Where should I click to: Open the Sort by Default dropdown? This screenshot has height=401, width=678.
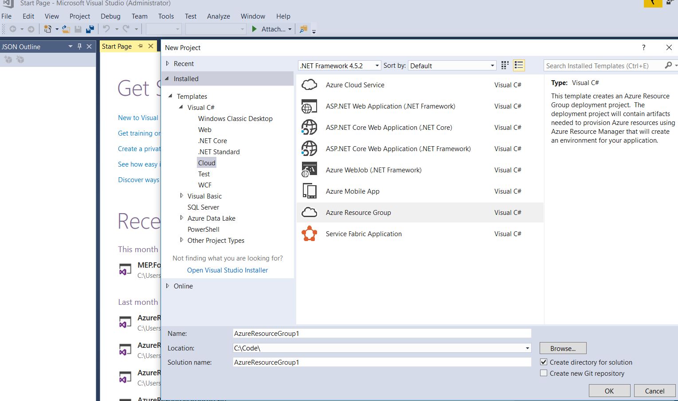pyautogui.click(x=452, y=66)
